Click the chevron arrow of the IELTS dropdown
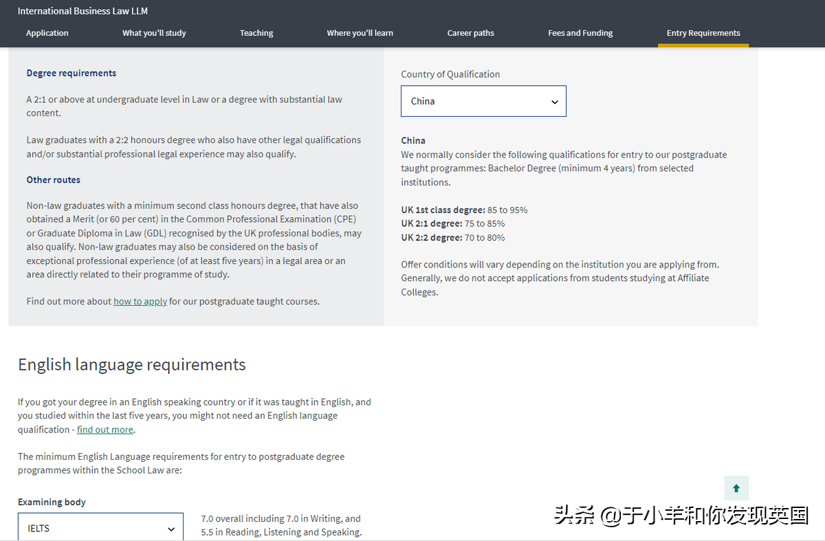The height and width of the screenshot is (541, 825). click(171, 529)
